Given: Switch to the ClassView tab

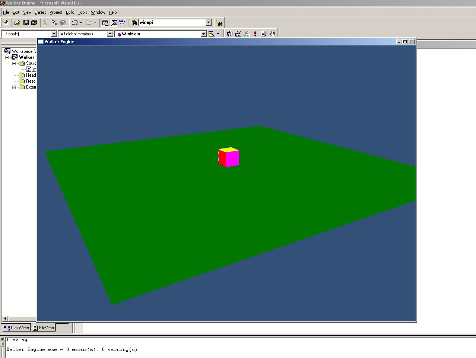Looking at the screenshot, I should tap(16, 328).
